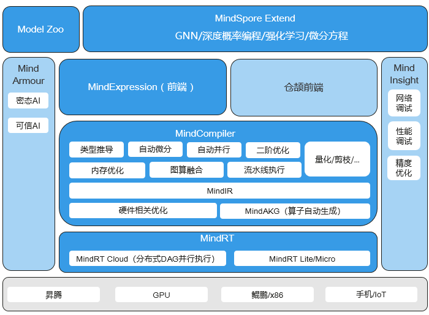Click the 量化/剪枝/... box
This screenshot has height=315, width=429.
click(x=337, y=159)
